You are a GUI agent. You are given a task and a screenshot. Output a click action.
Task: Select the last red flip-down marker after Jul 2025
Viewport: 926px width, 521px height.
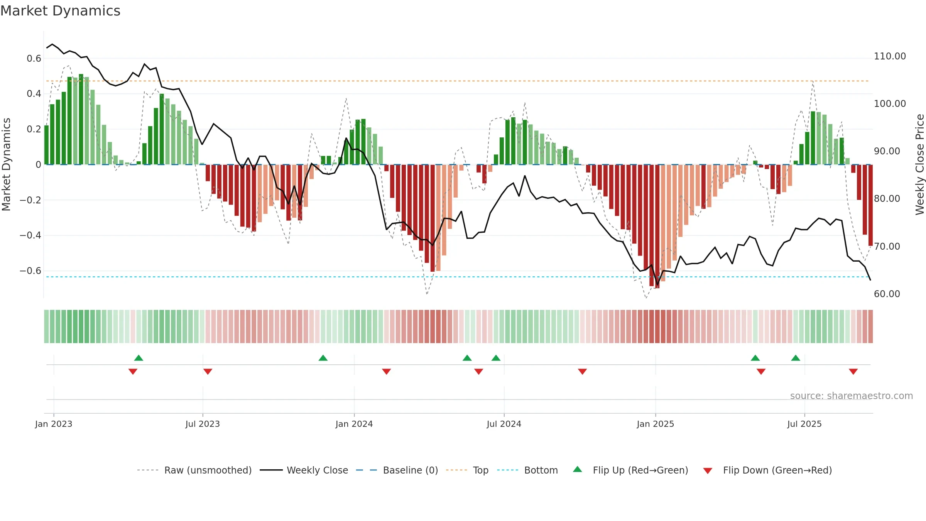[853, 372]
